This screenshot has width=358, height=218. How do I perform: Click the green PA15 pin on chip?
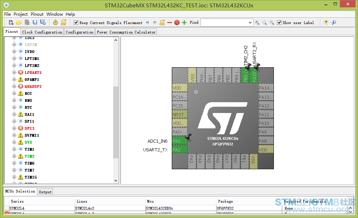tap(254, 75)
